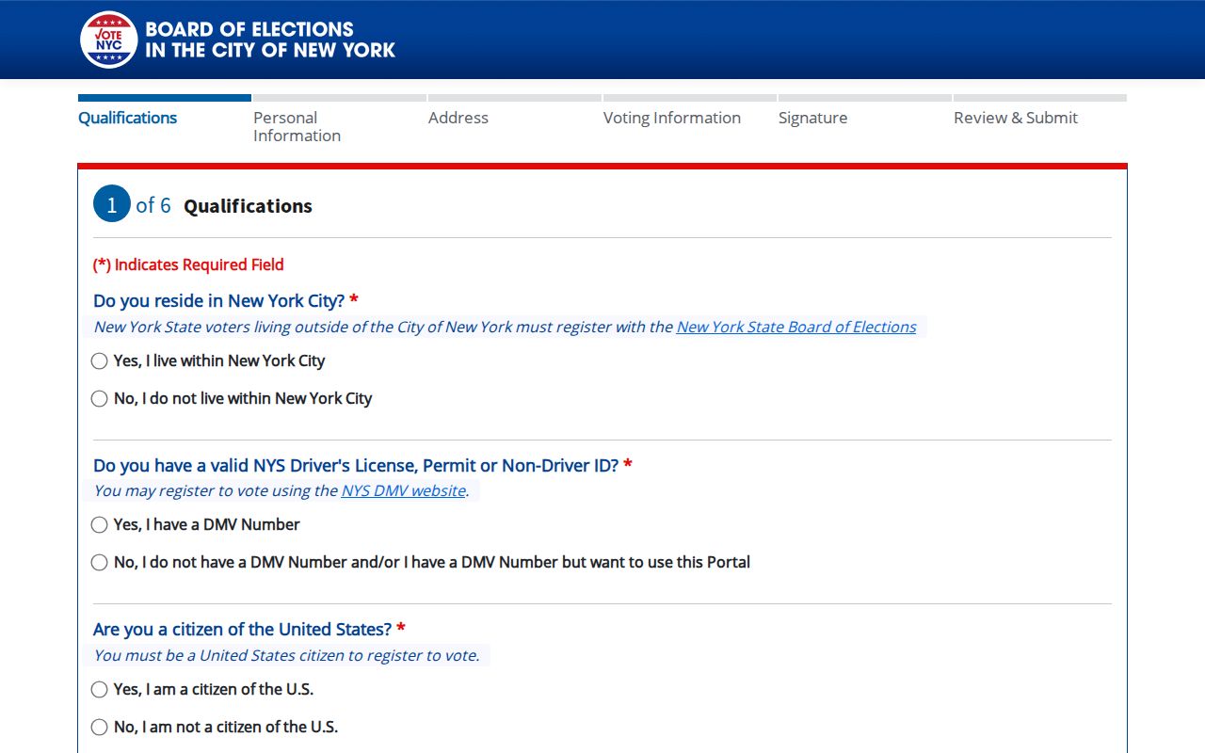This screenshot has height=753, width=1205.
Task: Click the step number 1 circle badge
Action: click(112, 204)
